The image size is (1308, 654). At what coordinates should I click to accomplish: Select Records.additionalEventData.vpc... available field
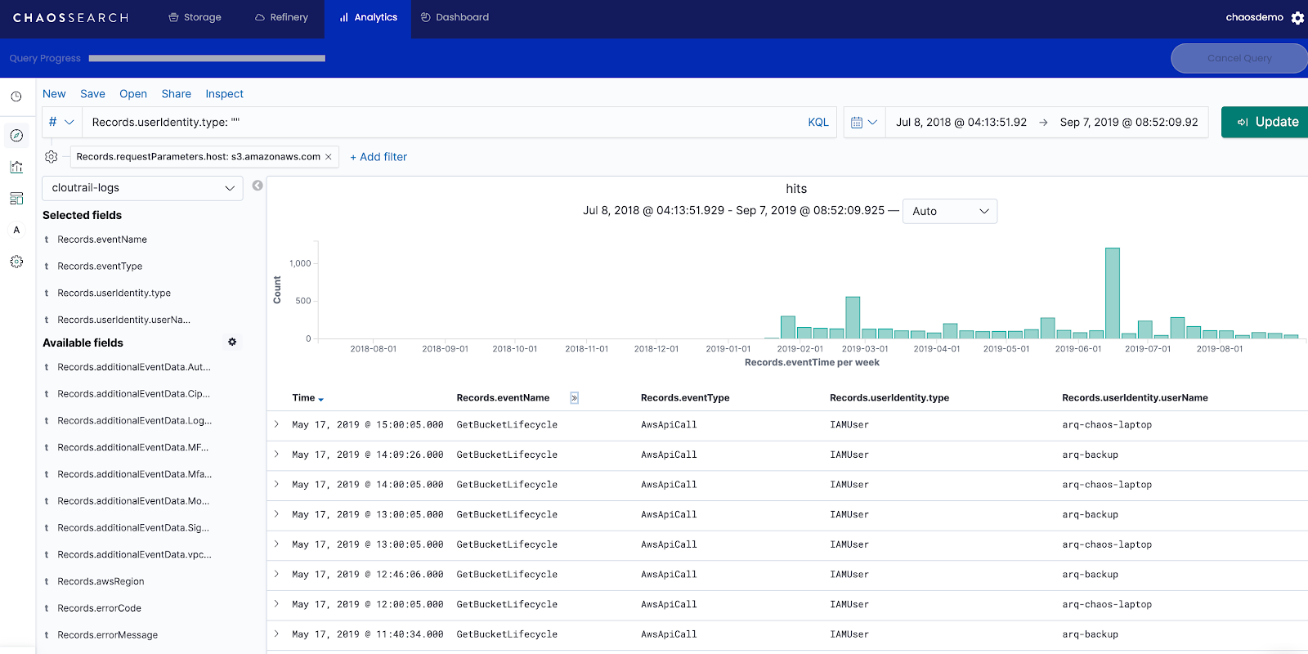[x=134, y=555]
